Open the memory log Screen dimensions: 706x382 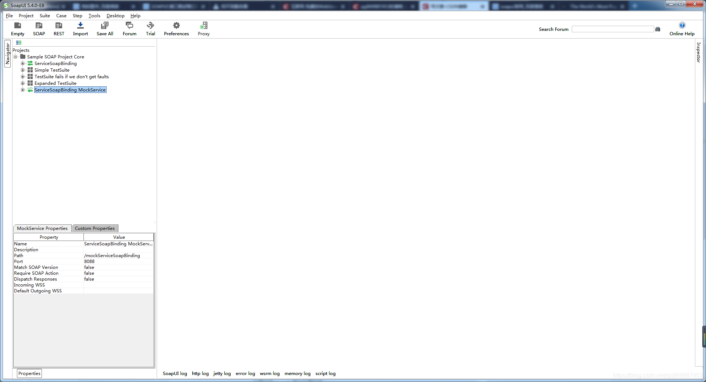pyautogui.click(x=297, y=373)
